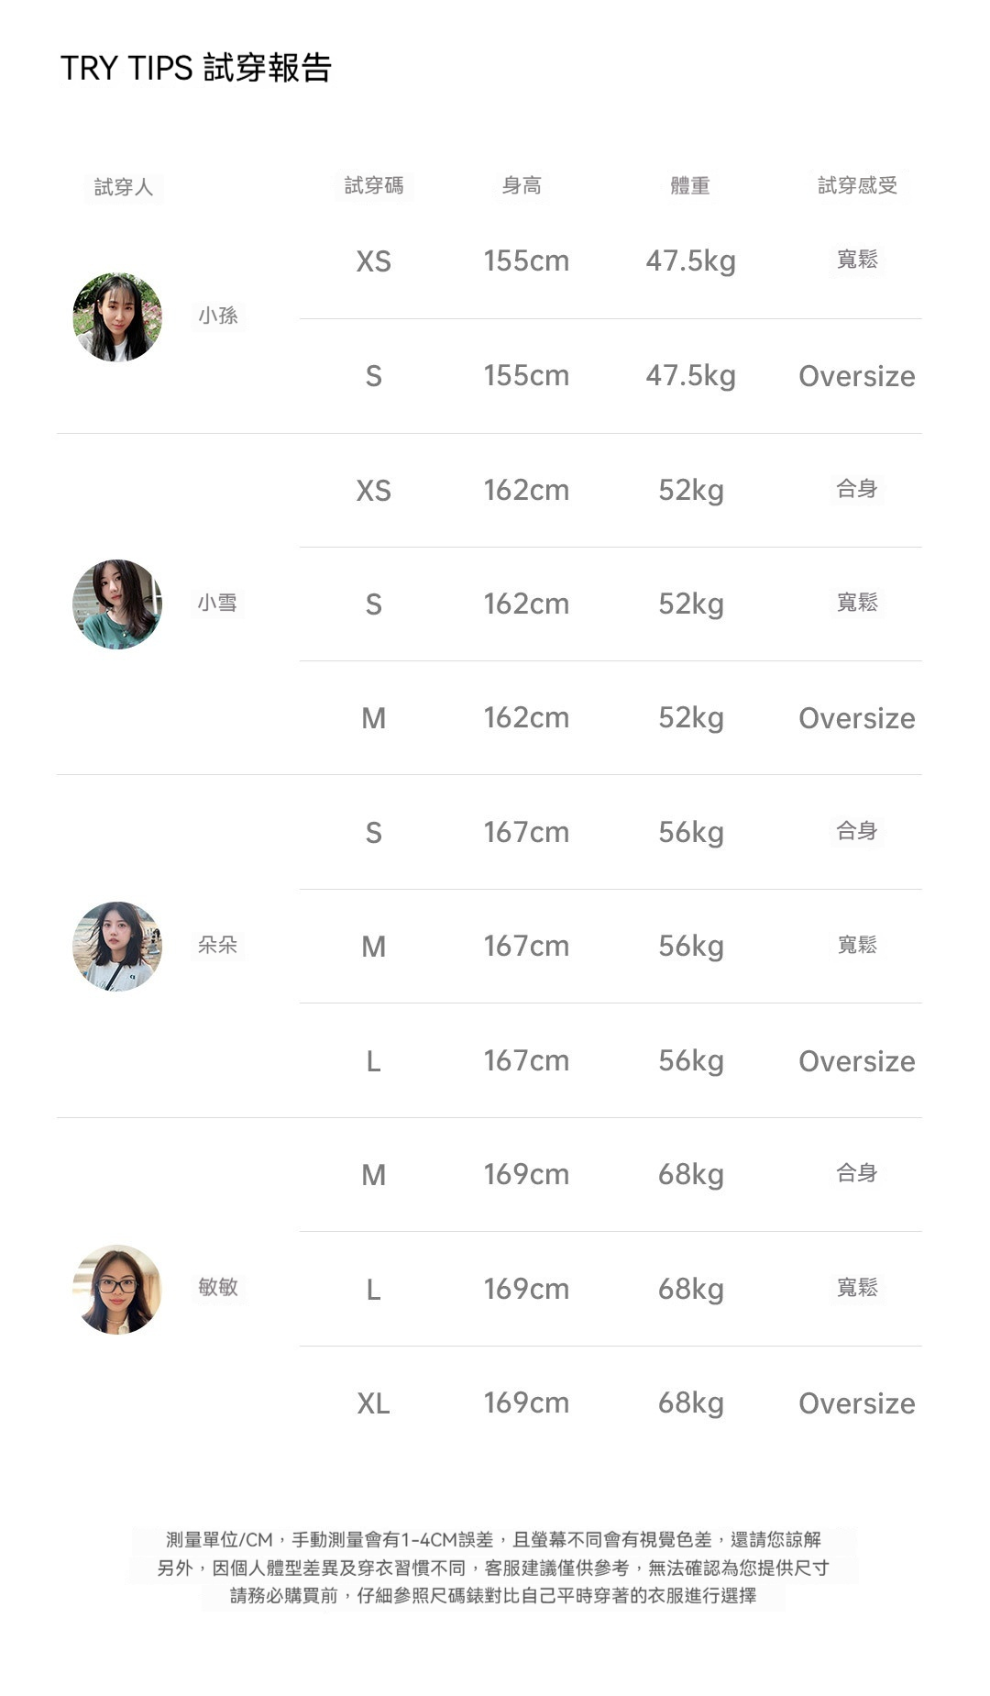Click the name label 小雪
Screen dimensions: 990x1696
tap(218, 603)
